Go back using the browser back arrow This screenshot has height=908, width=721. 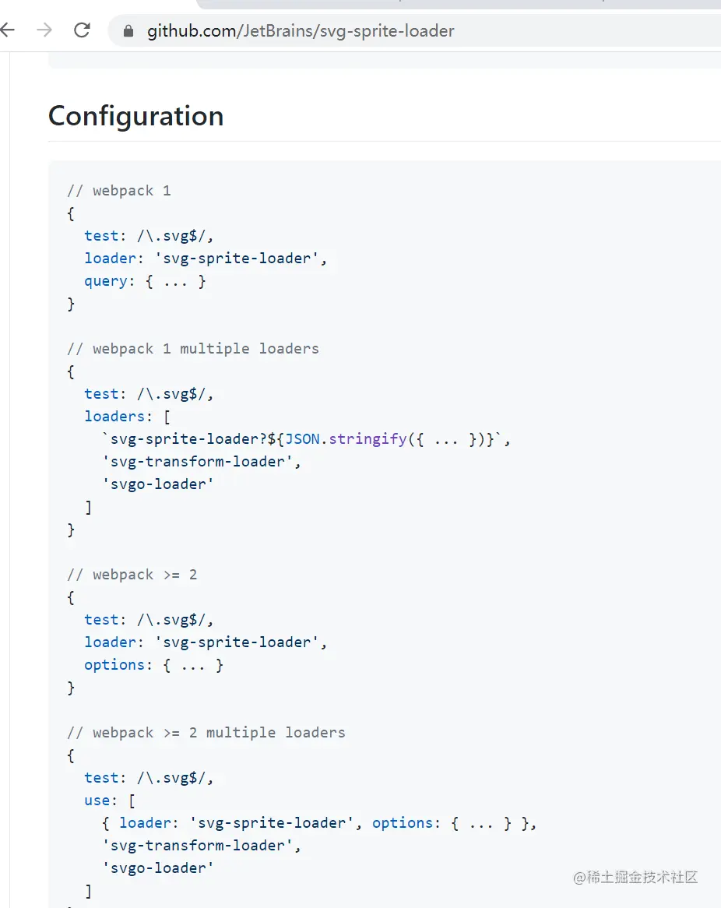[7, 30]
